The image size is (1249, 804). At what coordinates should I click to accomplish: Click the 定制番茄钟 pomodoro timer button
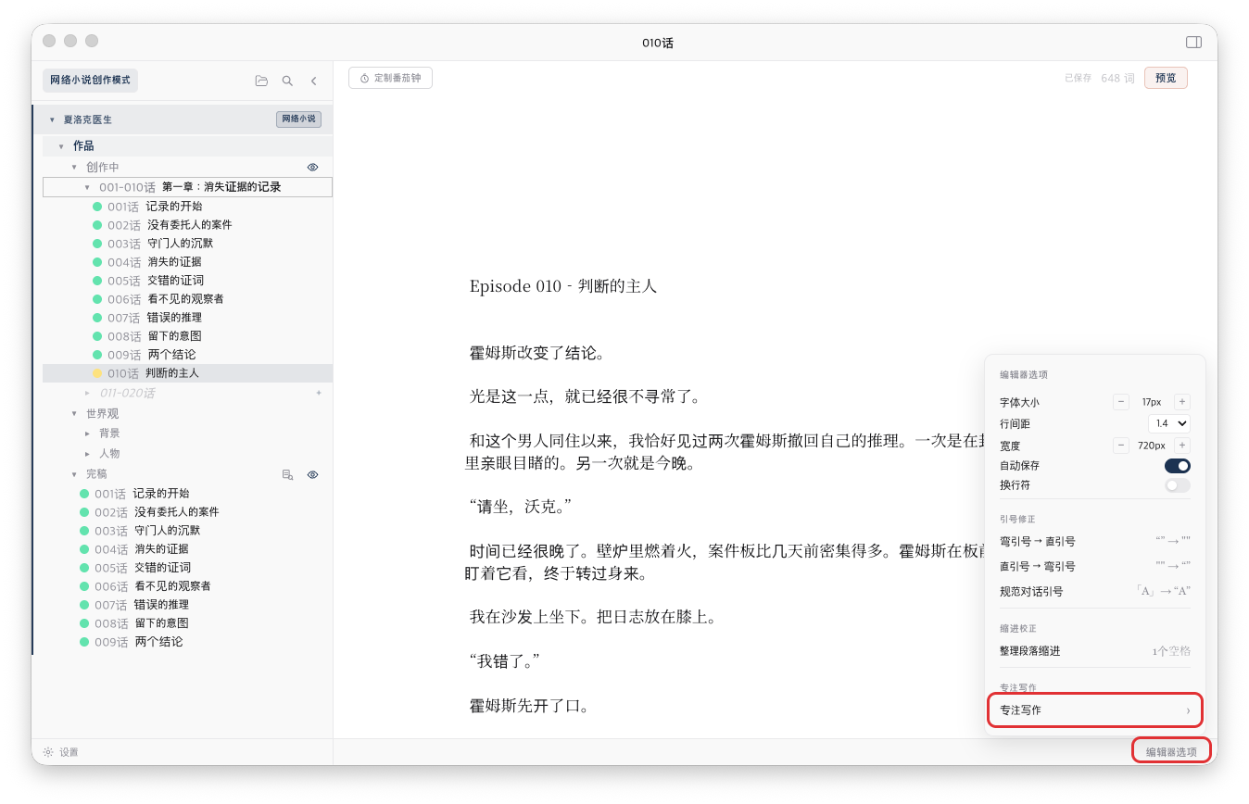coord(390,78)
